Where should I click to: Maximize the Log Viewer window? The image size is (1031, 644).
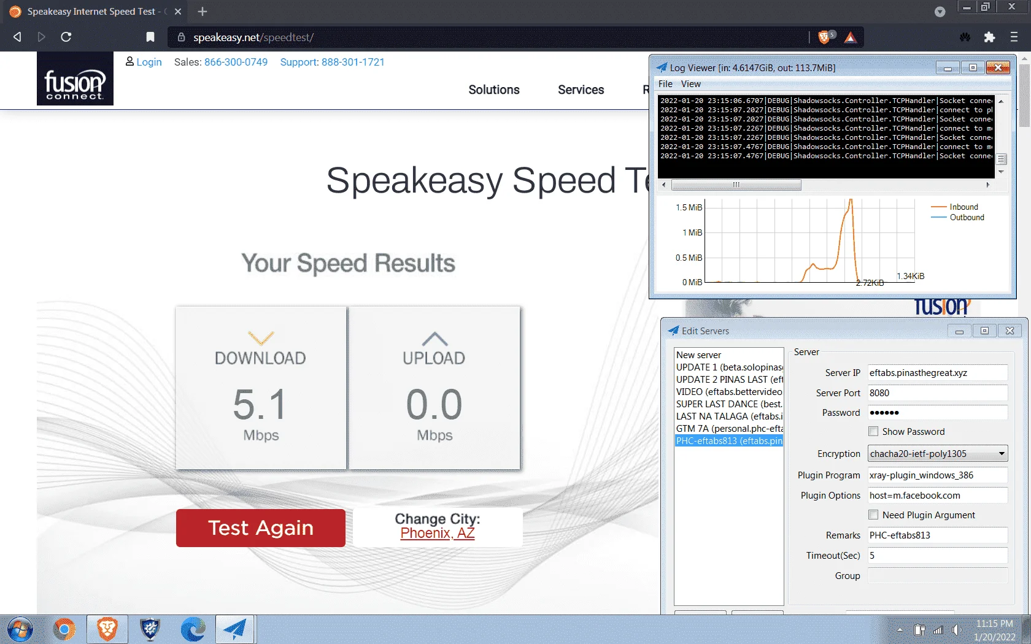pyautogui.click(x=973, y=67)
